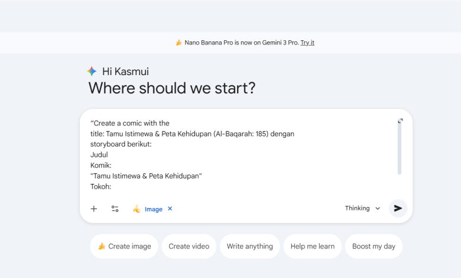
Task: Select the Boost my day suggestion
Action: coord(374,247)
